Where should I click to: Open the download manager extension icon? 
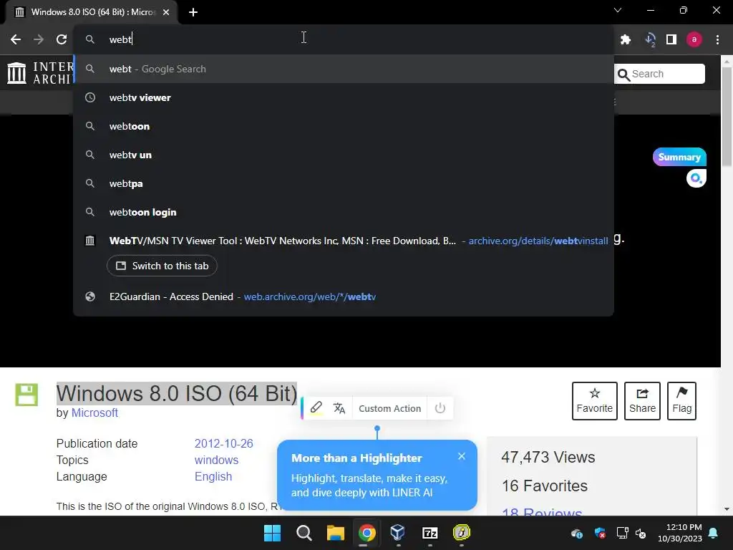[650, 40]
